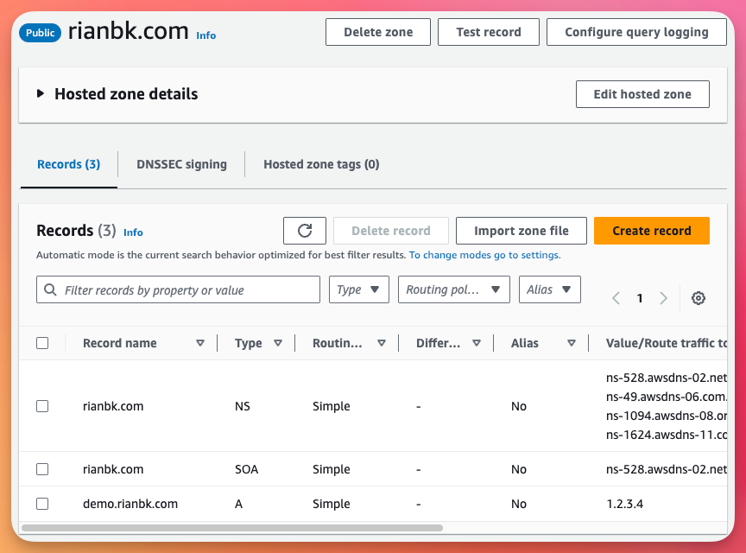Check the rianbk.com SOA record
Image resolution: width=746 pixels, height=553 pixels.
[42, 469]
